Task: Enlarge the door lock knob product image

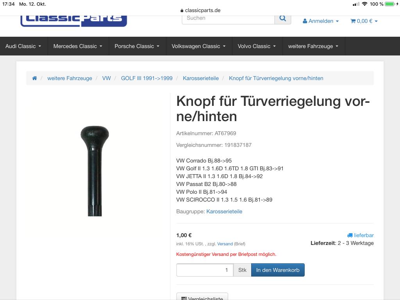Action: click(95, 171)
